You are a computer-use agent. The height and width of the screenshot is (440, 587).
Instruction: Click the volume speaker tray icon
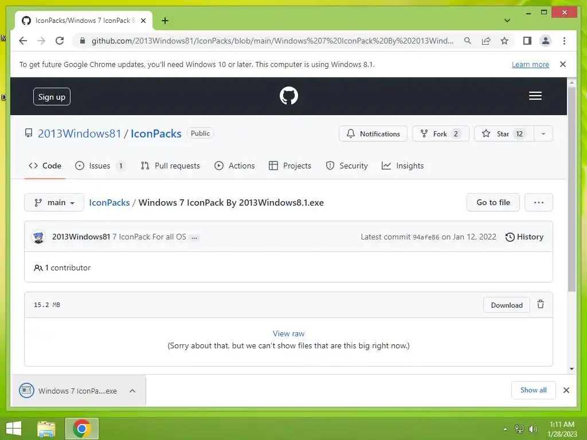(x=533, y=429)
